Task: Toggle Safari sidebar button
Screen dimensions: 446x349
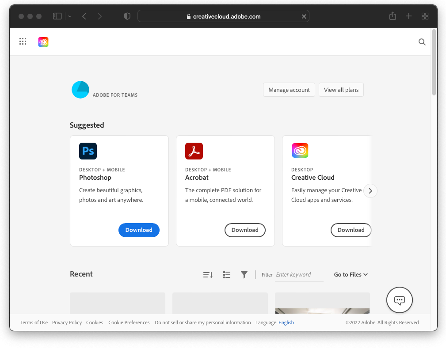Action: point(57,16)
